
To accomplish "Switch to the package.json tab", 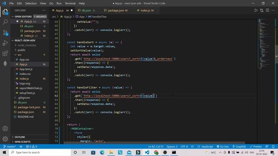I will point(116,10).
